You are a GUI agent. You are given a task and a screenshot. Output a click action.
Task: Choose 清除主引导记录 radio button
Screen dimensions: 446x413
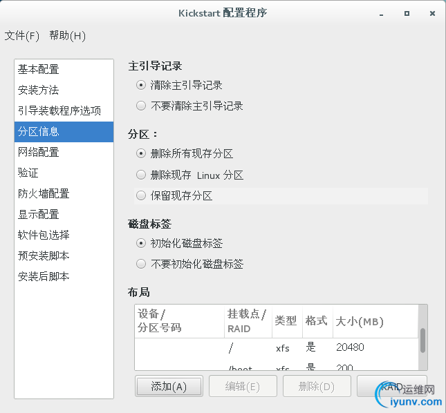tap(141, 85)
